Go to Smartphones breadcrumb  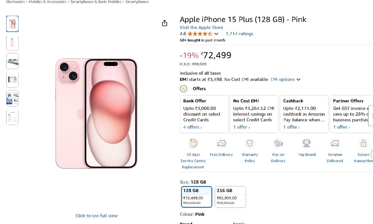point(137,2)
